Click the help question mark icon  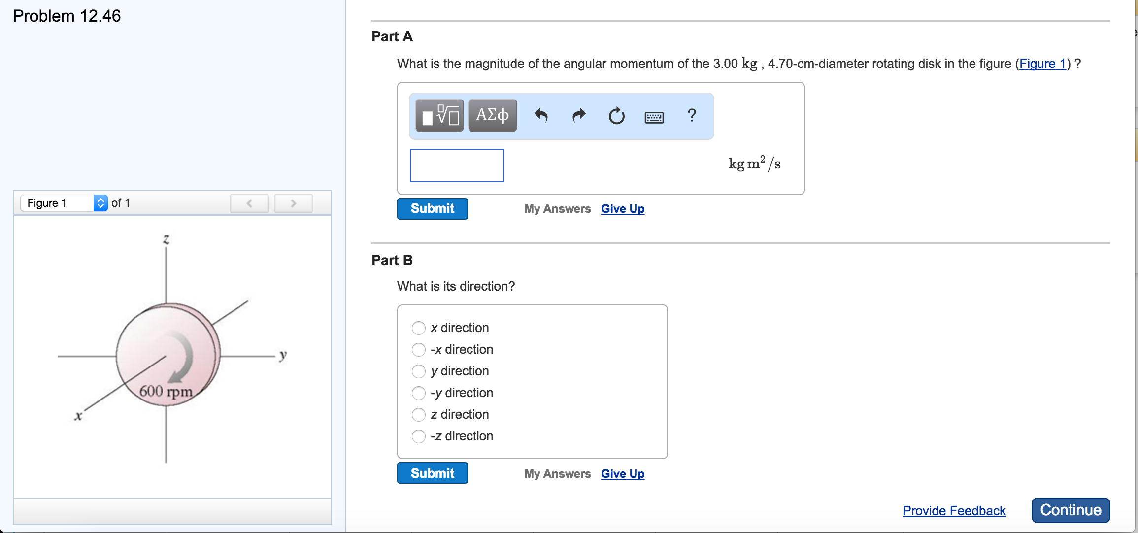point(691,115)
